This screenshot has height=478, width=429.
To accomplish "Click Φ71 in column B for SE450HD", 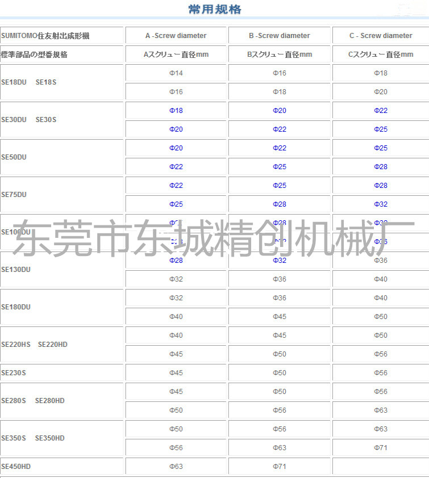I will click(x=280, y=467).
